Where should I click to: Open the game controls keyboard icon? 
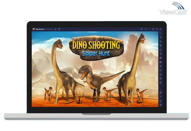click(161, 50)
